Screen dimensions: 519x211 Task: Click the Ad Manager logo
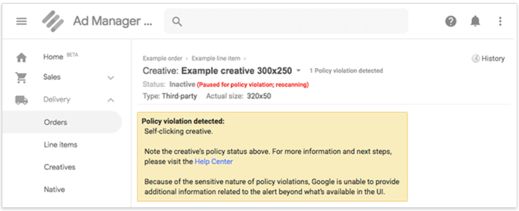(x=53, y=21)
